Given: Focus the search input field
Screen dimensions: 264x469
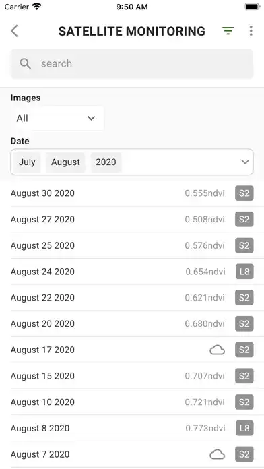Looking at the screenshot, I should point(132,64).
